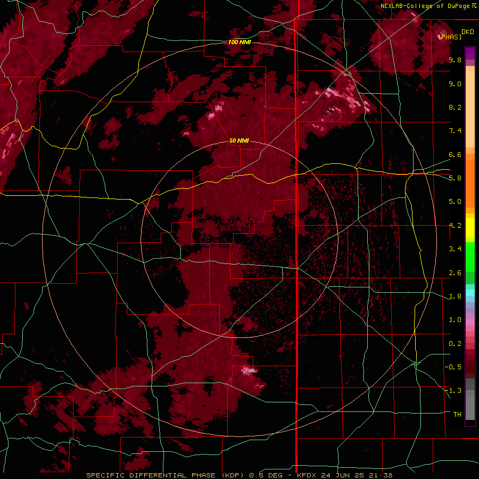Click the 100 NMI range ring label

[240, 42]
